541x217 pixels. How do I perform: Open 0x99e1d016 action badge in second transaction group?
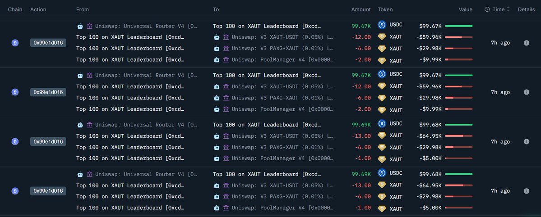pos(48,92)
